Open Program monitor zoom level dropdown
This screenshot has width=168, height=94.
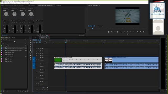pos(100,26)
